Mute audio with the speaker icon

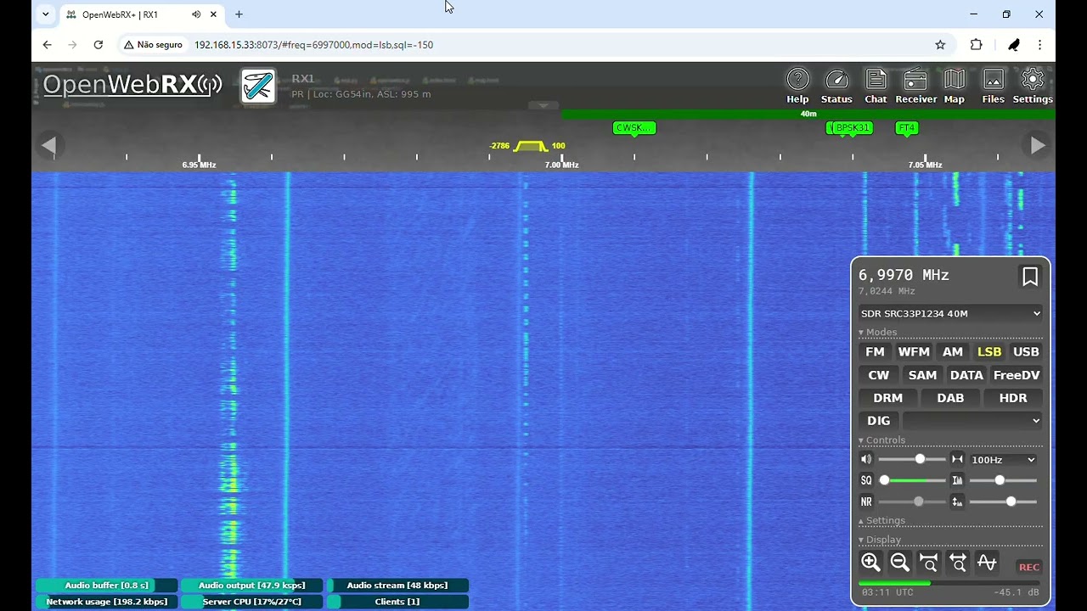coord(866,459)
